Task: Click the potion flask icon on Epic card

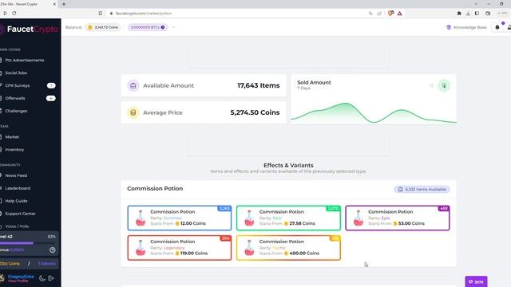Action: 358,218
